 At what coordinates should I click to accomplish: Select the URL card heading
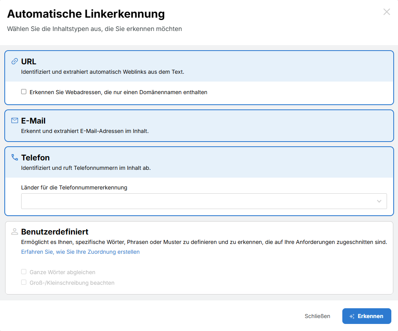click(x=29, y=62)
